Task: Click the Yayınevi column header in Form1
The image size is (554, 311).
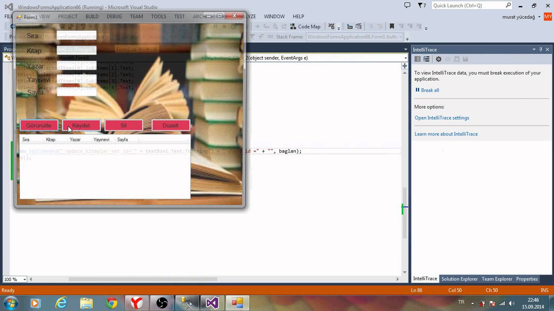Action: pos(103,140)
